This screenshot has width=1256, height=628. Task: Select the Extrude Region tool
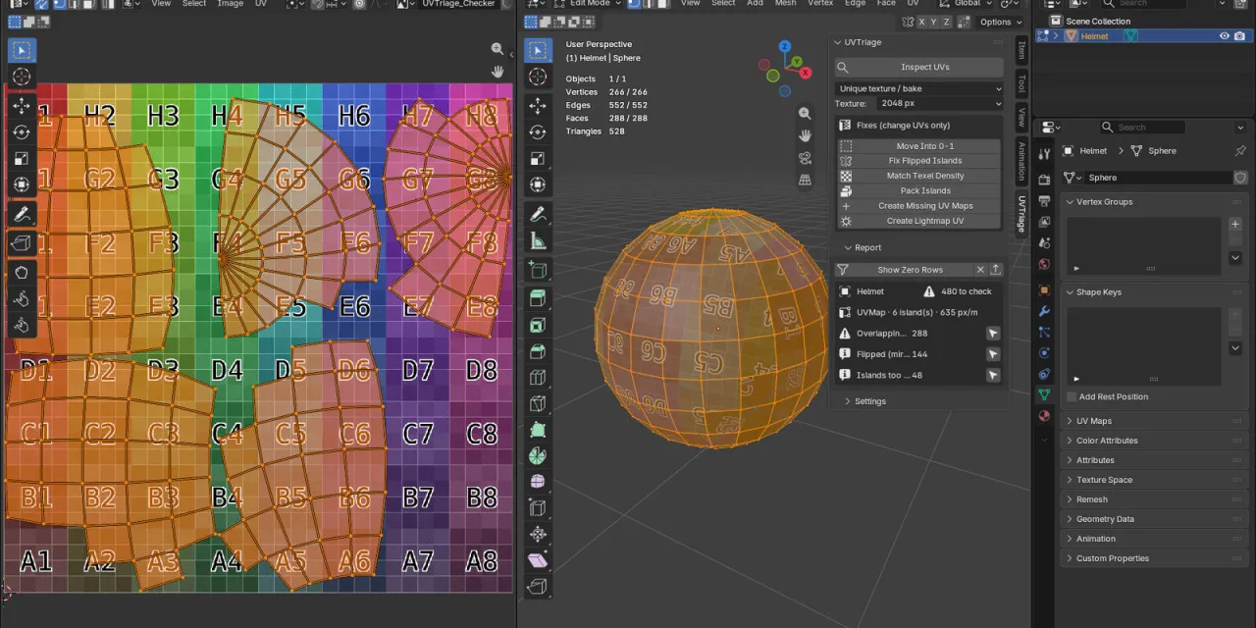tap(537, 298)
